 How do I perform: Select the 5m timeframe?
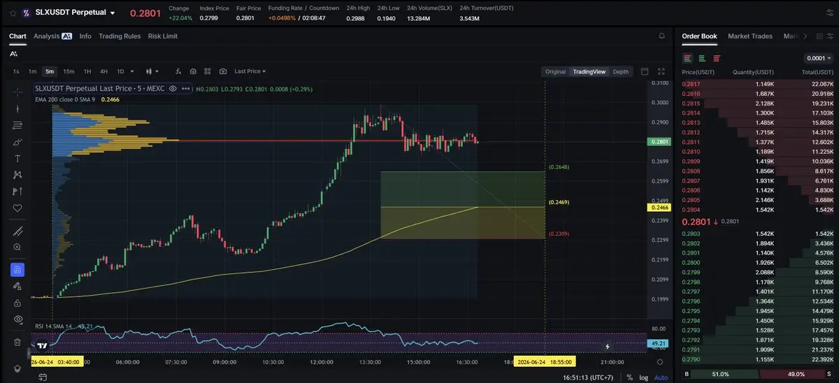pyautogui.click(x=50, y=71)
